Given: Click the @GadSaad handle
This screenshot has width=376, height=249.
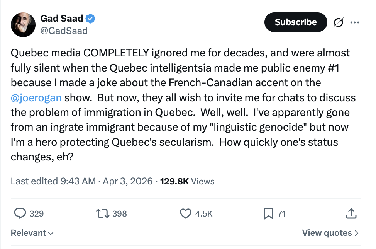Looking at the screenshot, I should tap(64, 31).
